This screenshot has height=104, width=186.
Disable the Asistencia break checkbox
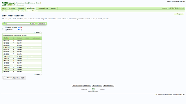pos(19,30)
